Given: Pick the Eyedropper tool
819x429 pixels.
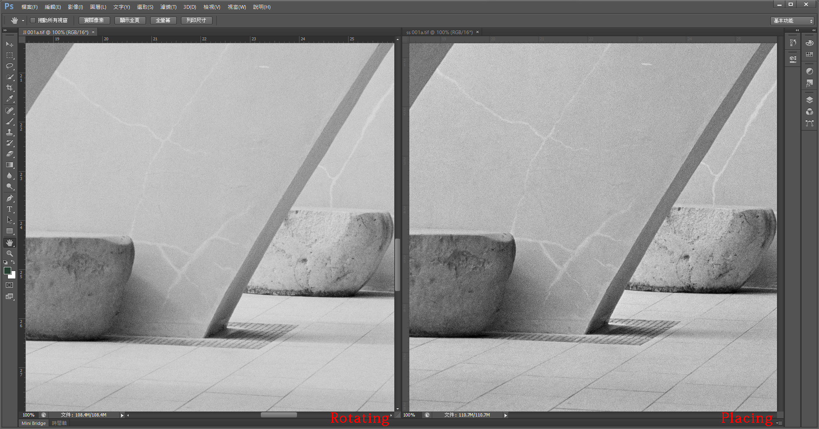Looking at the screenshot, I should tap(10, 99).
